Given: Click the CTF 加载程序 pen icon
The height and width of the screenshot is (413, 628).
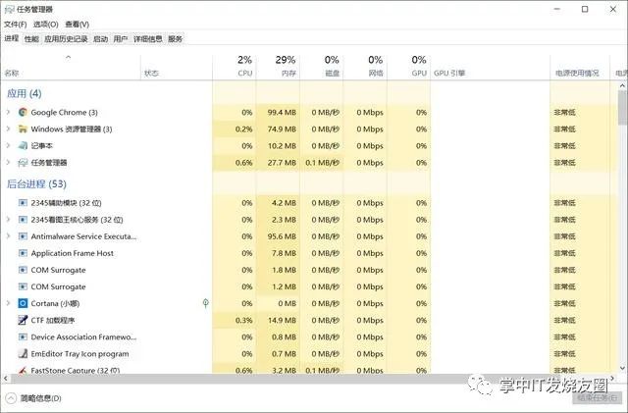Looking at the screenshot, I should click(23, 320).
